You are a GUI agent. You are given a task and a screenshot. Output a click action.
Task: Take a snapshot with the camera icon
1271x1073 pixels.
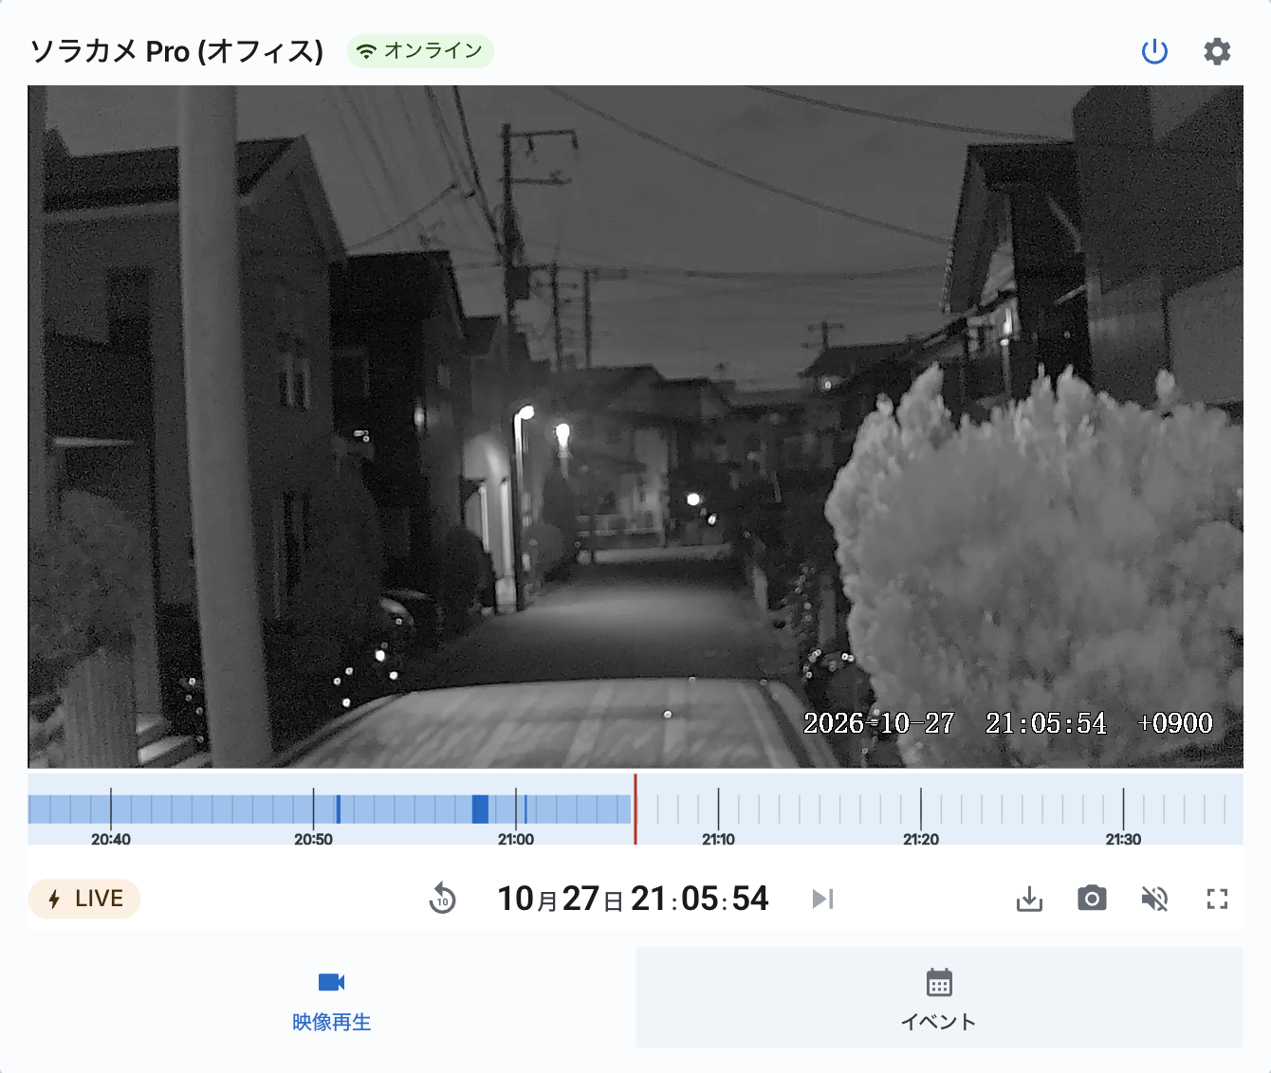coord(1092,899)
